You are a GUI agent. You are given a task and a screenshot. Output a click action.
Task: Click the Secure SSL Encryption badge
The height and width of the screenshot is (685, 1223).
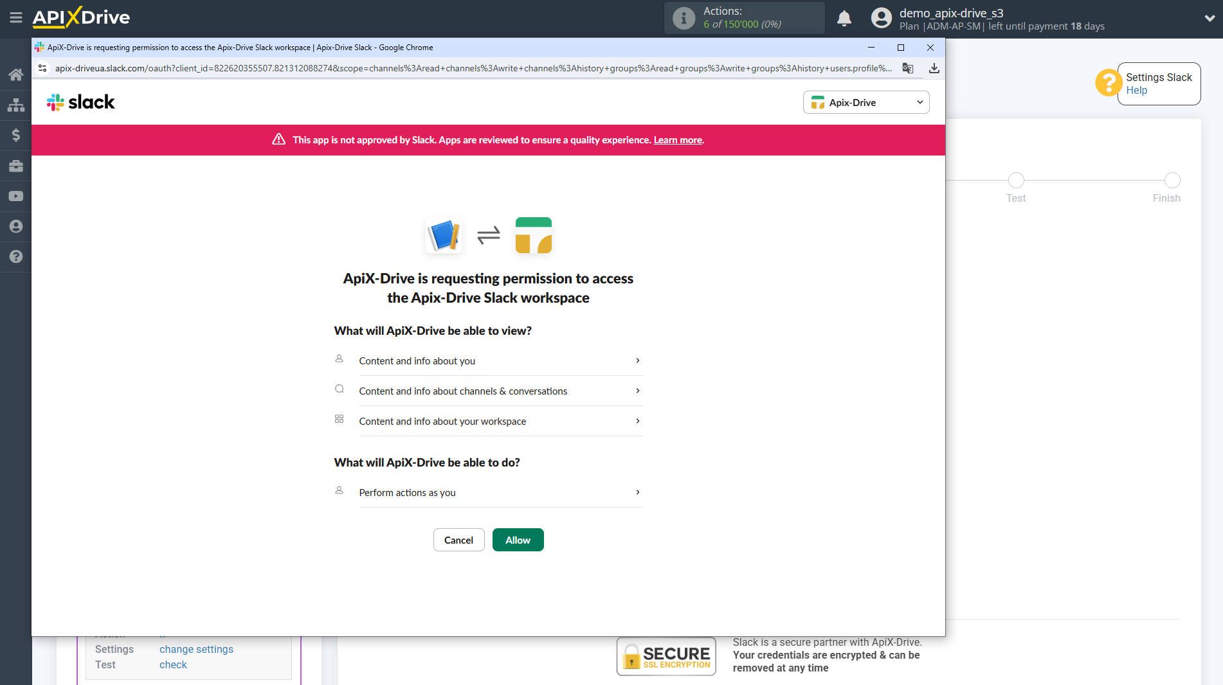point(666,656)
